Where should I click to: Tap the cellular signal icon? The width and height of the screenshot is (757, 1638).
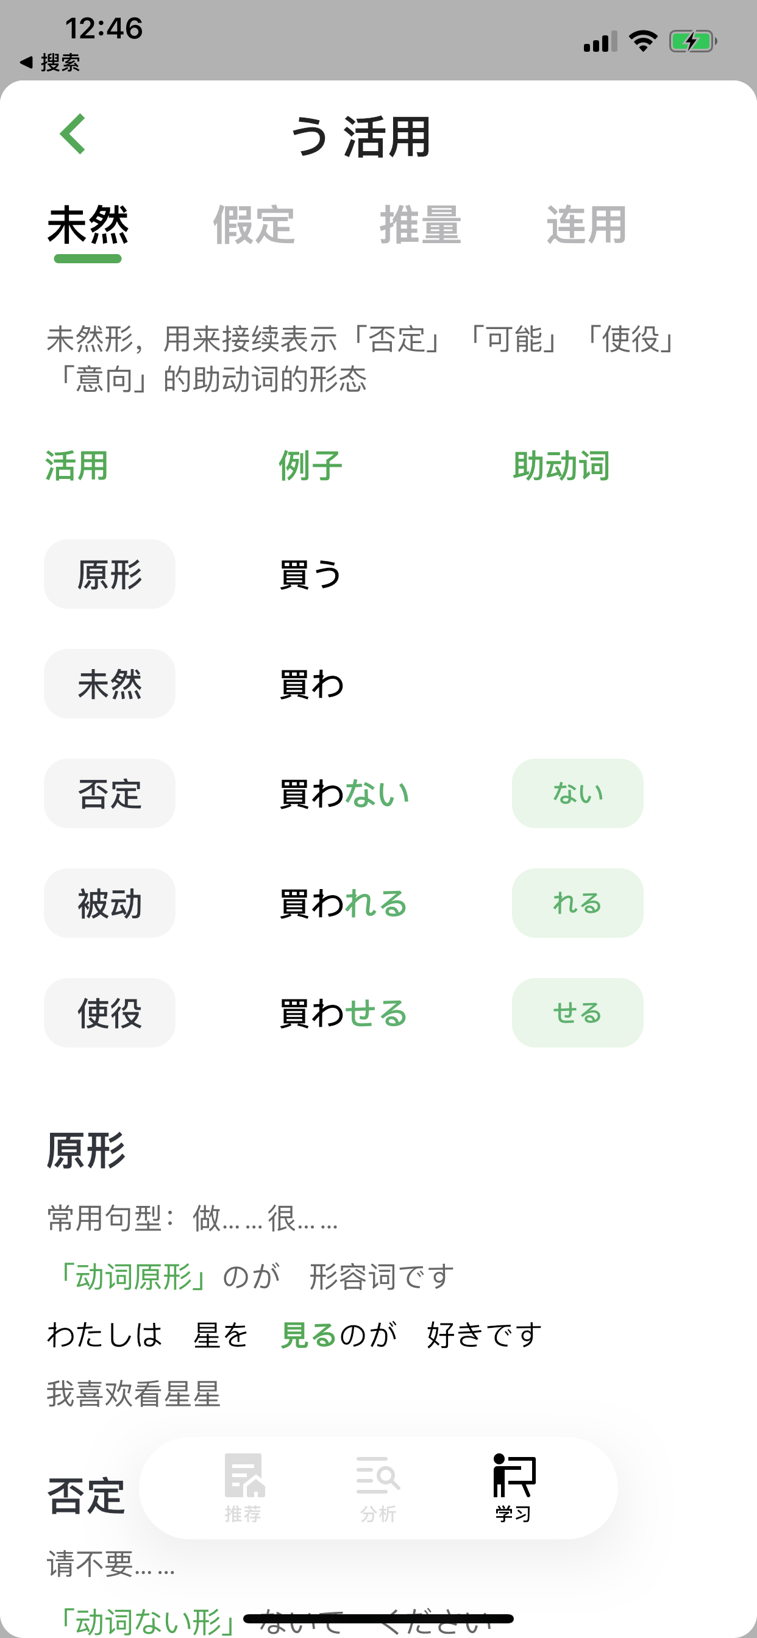pos(600,42)
